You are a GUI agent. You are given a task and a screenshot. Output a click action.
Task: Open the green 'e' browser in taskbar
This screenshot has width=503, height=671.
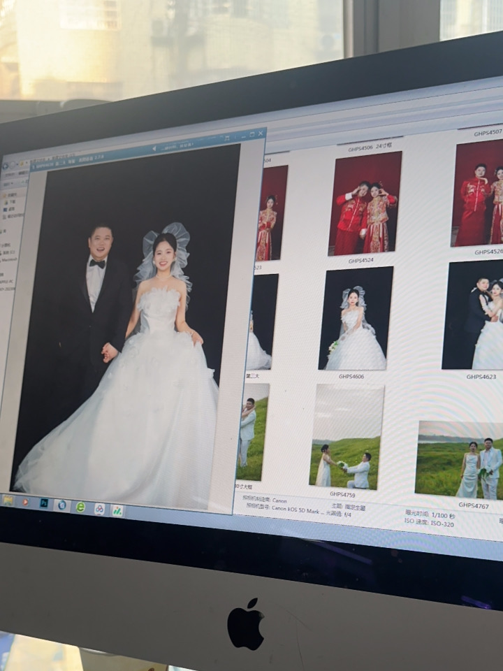[80, 507]
